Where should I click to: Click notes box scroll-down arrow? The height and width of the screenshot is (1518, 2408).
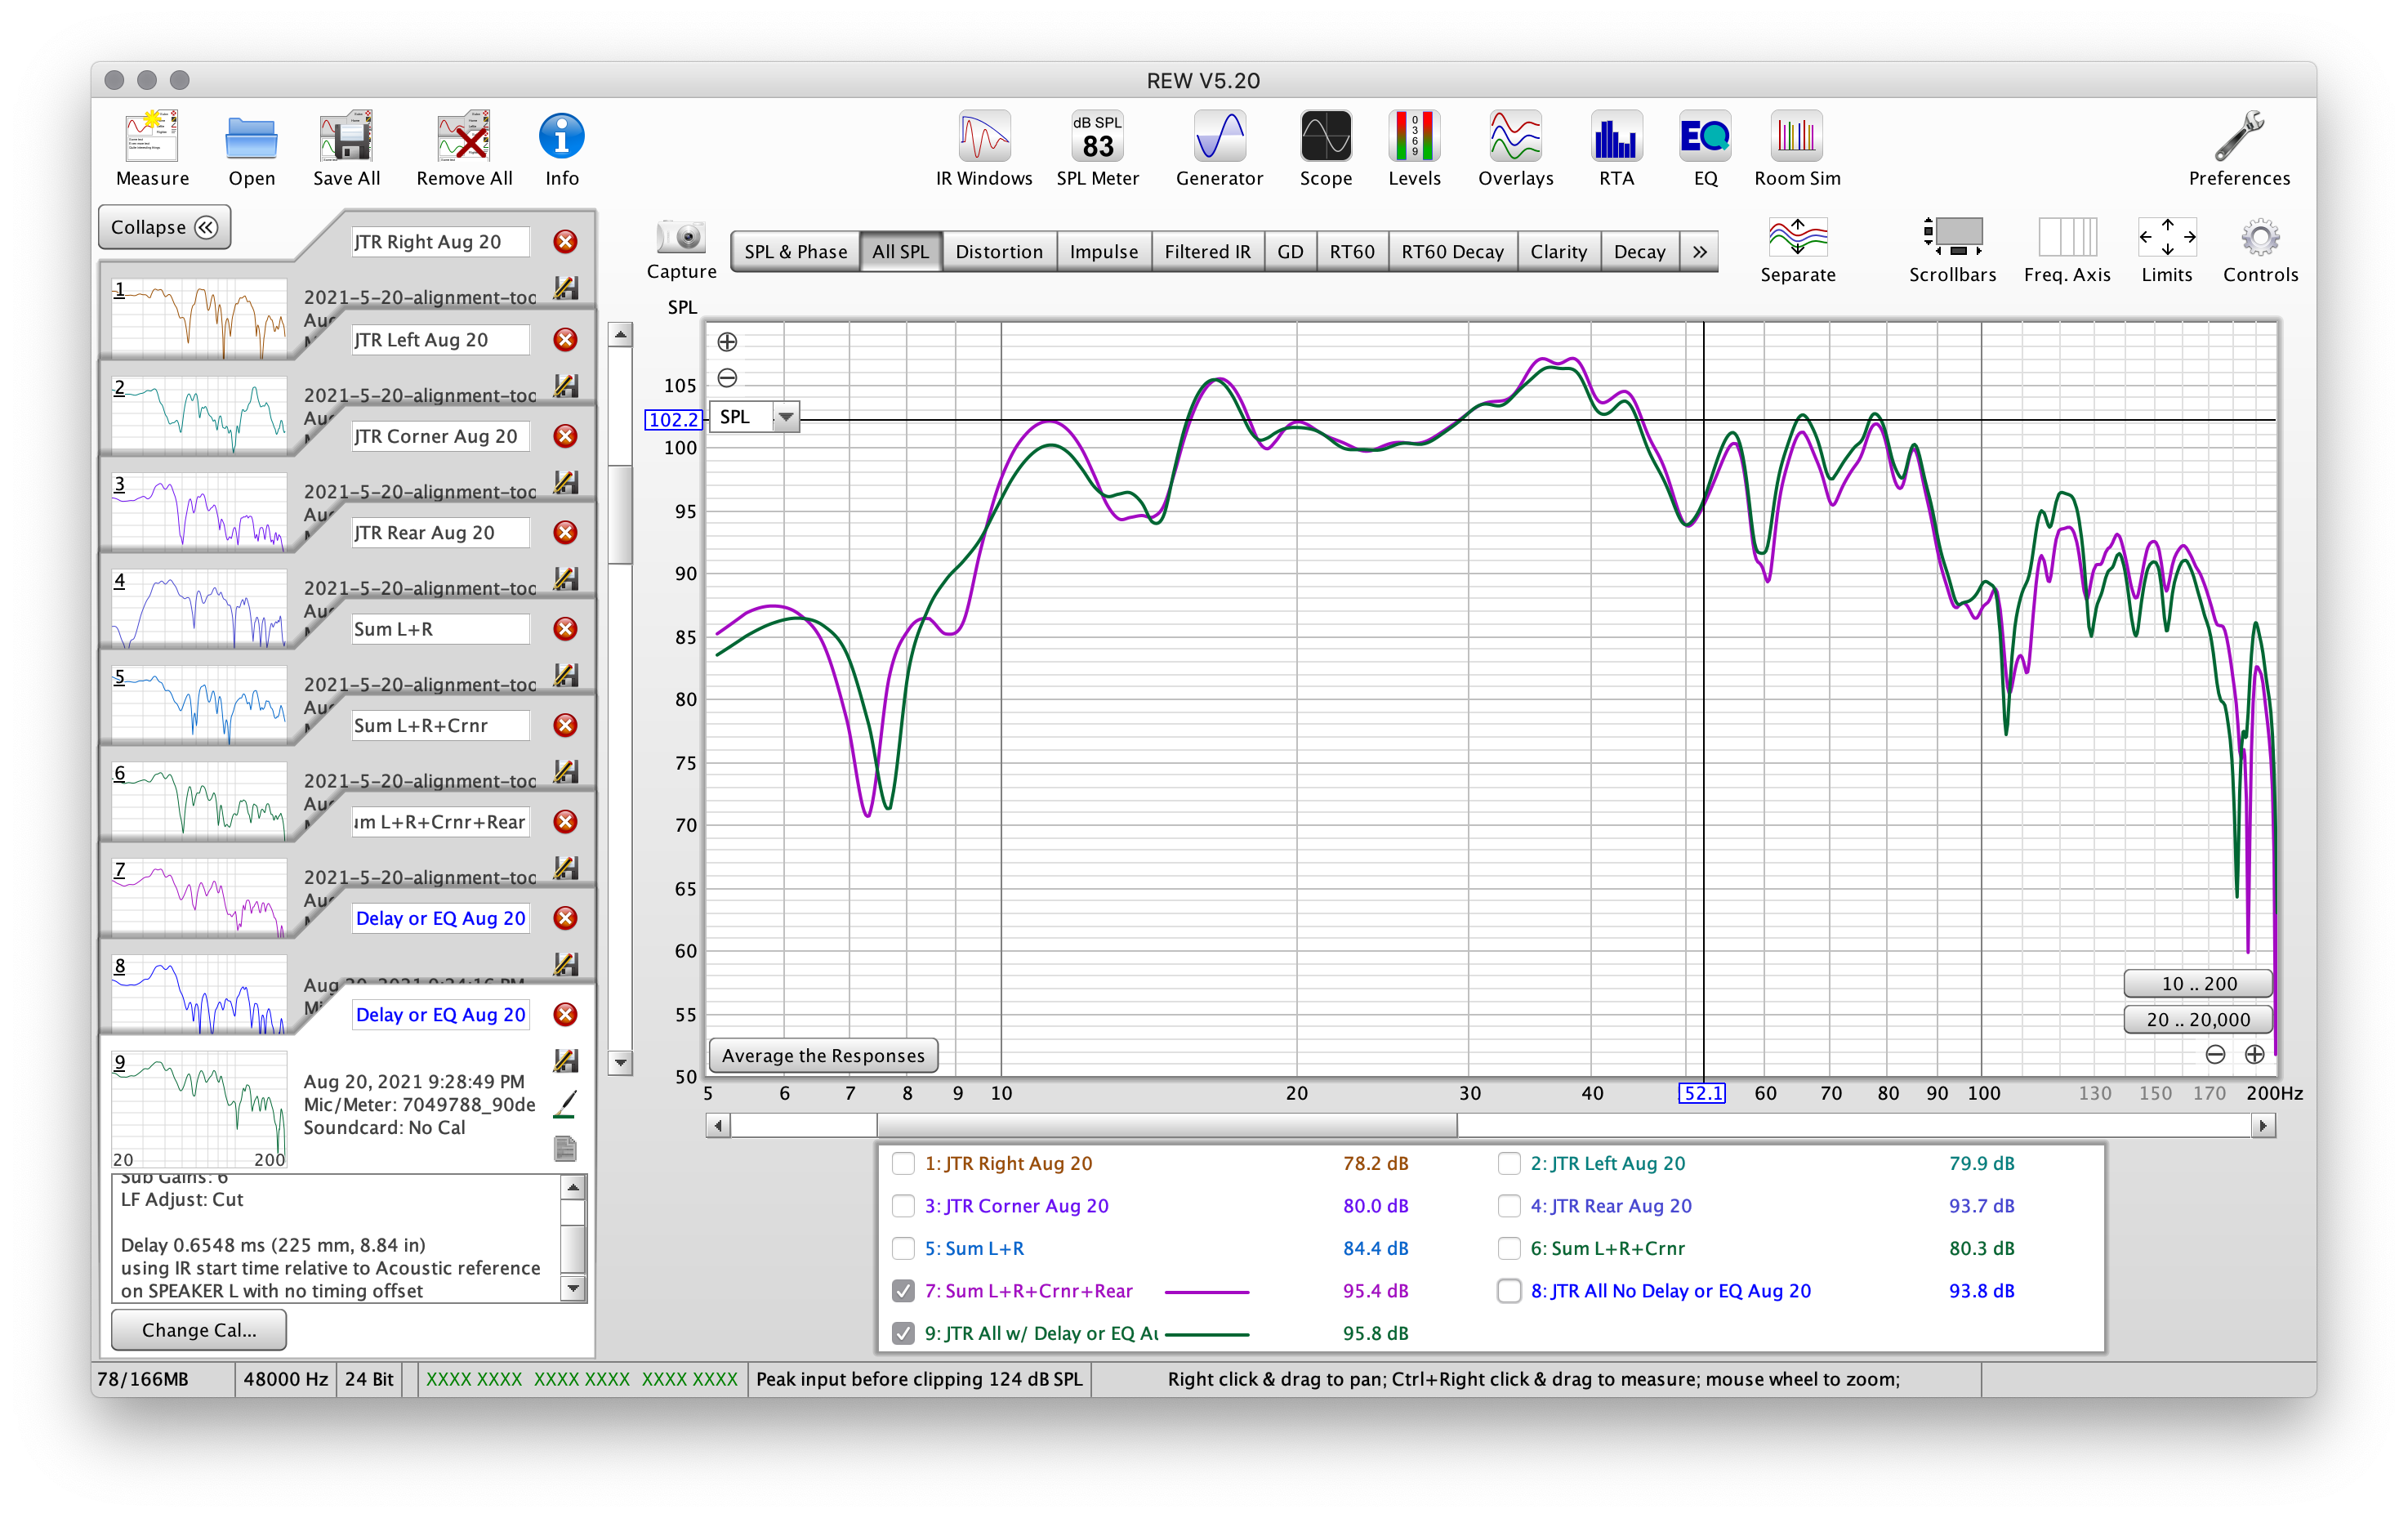tap(573, 1288)
